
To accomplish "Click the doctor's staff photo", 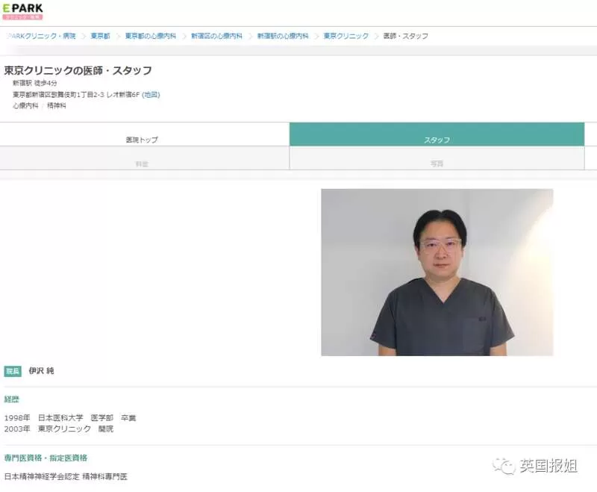I will point(437,273).
